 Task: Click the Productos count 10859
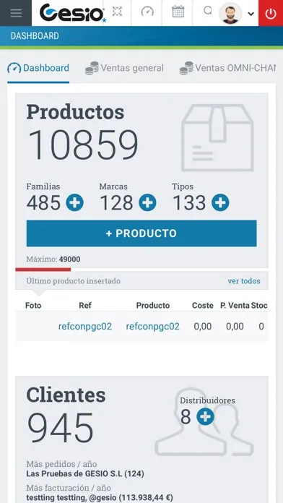[83, 145]
